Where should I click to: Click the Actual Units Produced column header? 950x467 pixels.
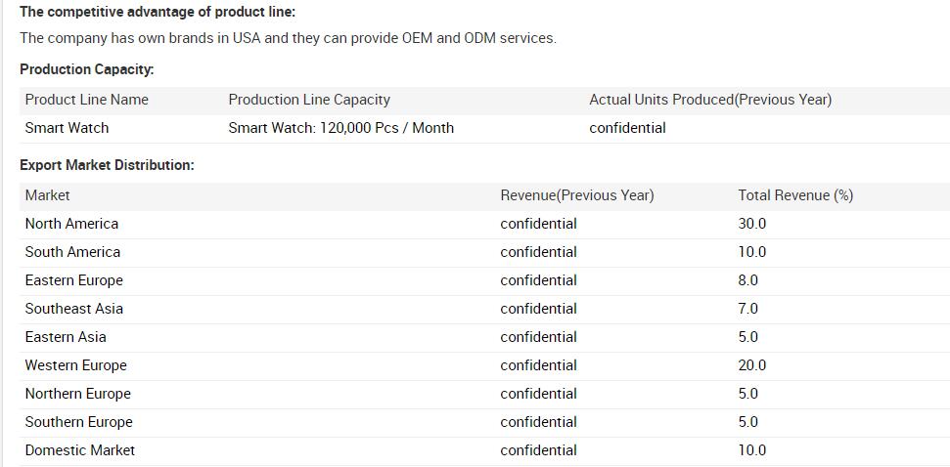coord(710,100)
